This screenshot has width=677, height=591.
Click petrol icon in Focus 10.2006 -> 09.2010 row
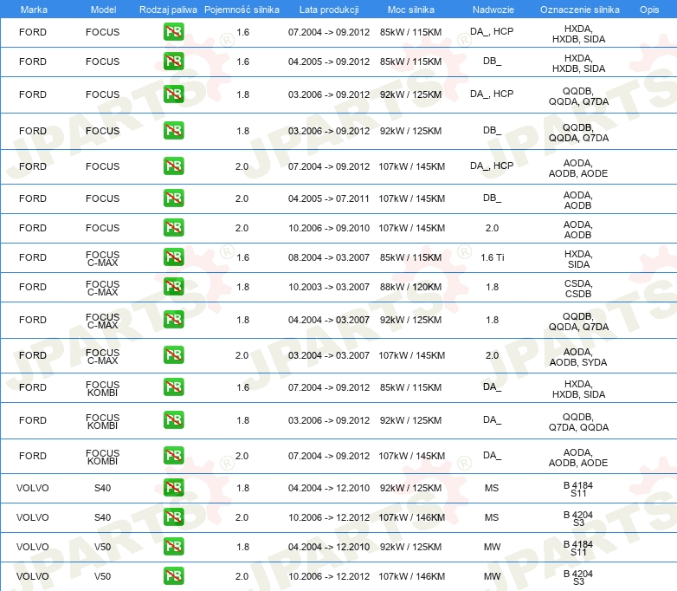[173, 227]
